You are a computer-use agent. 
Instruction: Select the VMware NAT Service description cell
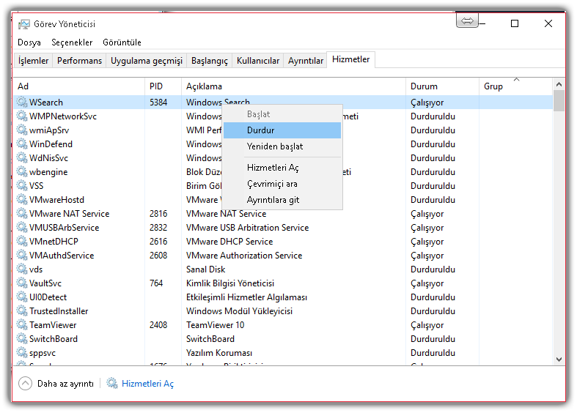pos(226,214)
